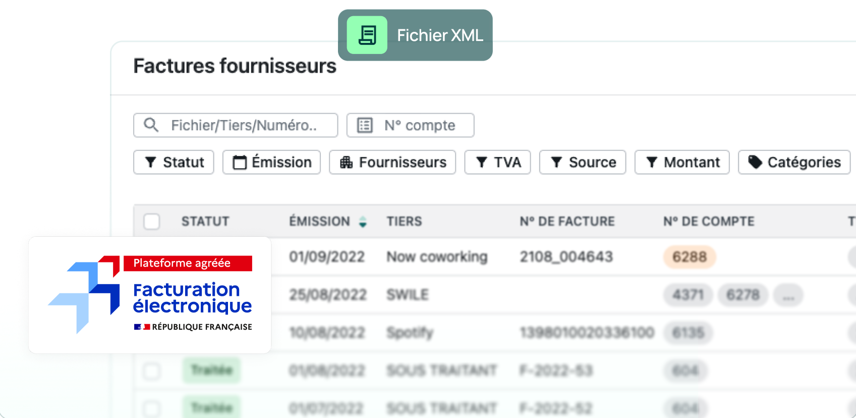Click the tiers name SWILE
The image size is (856, 418).
[408, 295]
